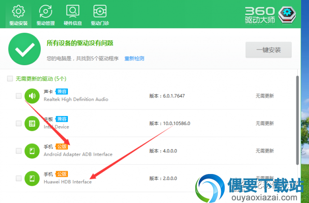309x203 pixels.
Task: Click 无需更新 status for Intel Device row
Action: 265,123
